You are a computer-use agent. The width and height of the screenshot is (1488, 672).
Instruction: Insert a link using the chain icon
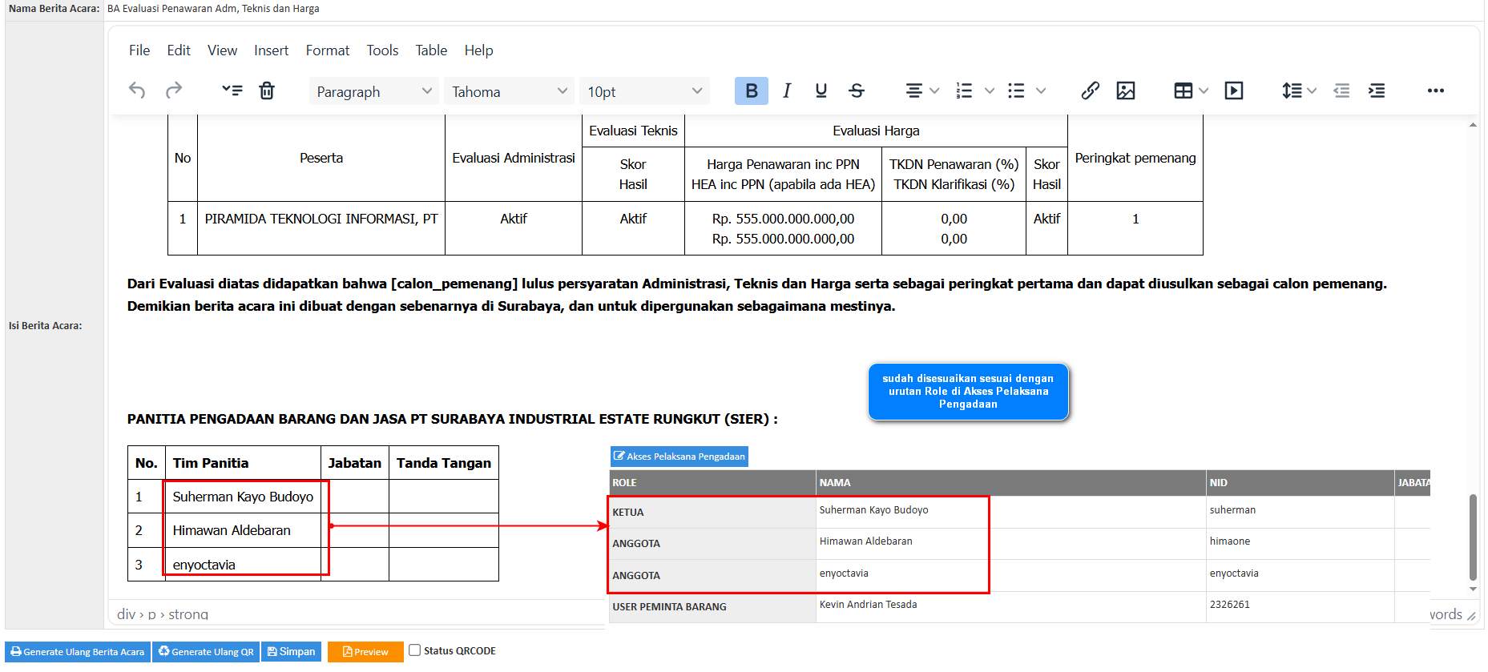(x=1090, y=91)
